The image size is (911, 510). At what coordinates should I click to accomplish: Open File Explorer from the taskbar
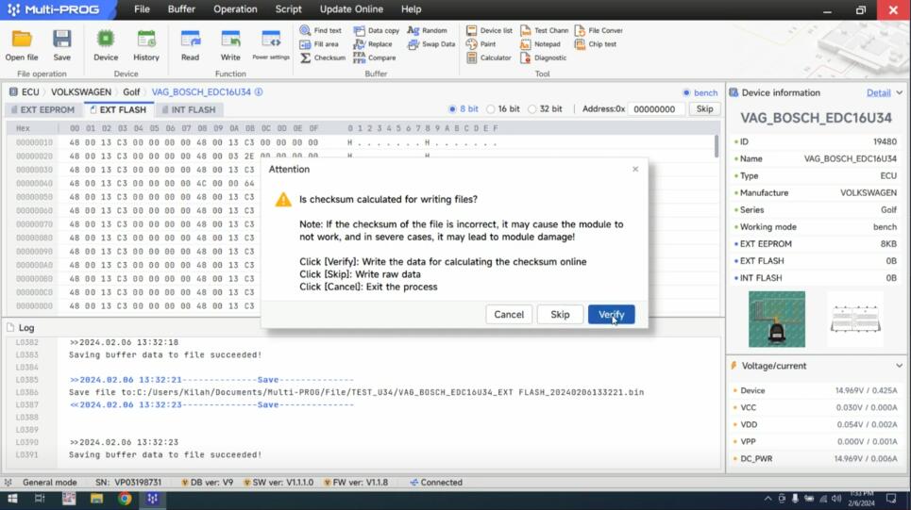tap(96, 499)
